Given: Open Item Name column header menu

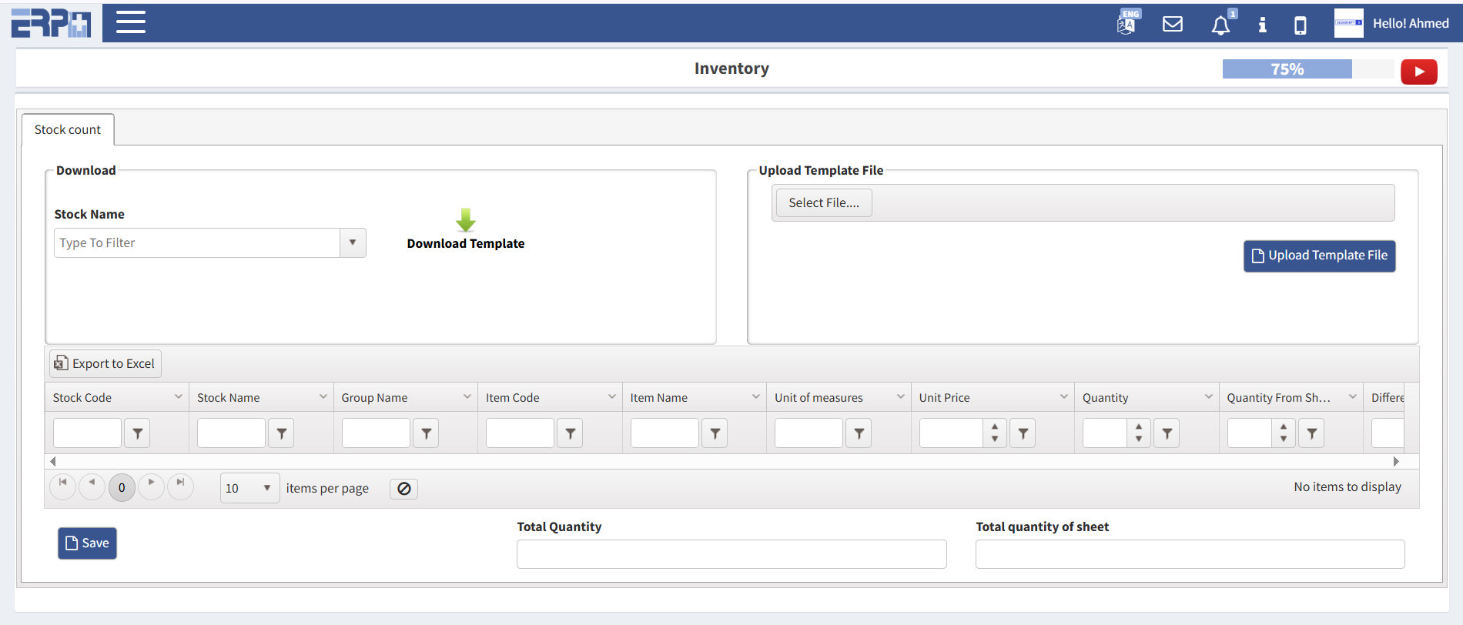Looking at the screenshot, I should pyautogui.click(x=755, y=397).
